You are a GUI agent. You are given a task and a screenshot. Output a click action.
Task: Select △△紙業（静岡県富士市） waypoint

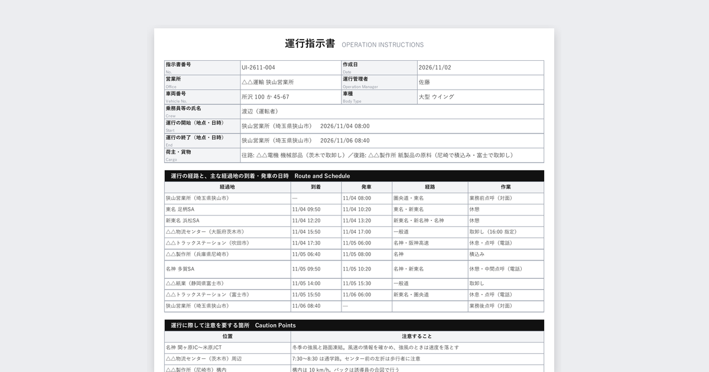[195, 284]
